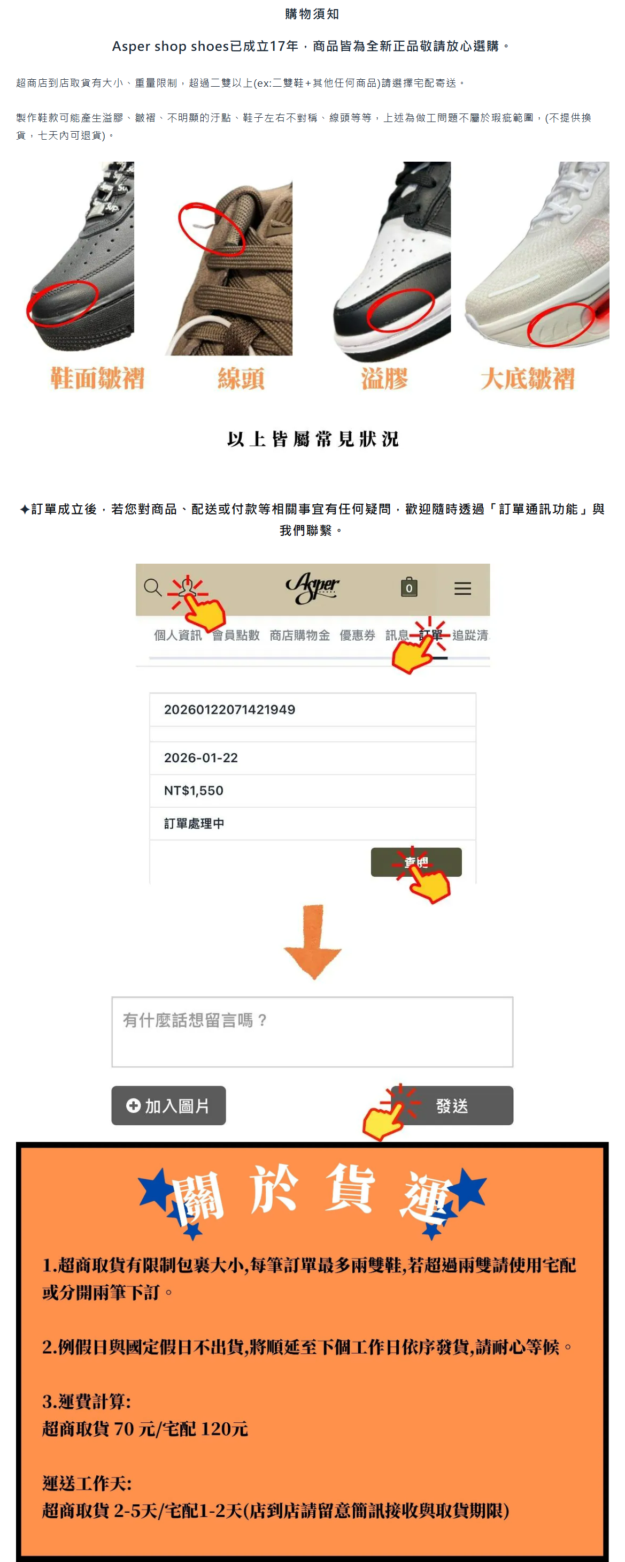Viewport: 625px width, 1562px height.
Task: Focus the 有什麼話想留言嗎 message box
Action: click(312, 1032)
